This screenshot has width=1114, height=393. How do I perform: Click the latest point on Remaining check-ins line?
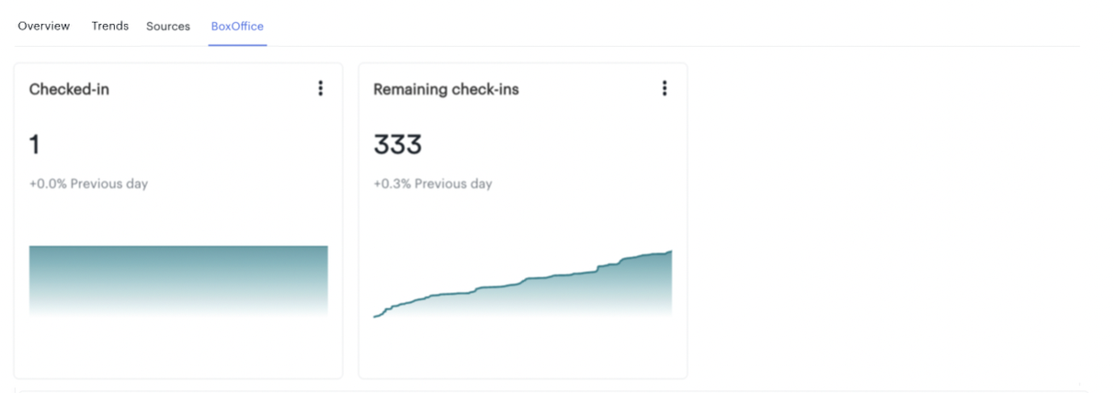click(x=670, y=251)
